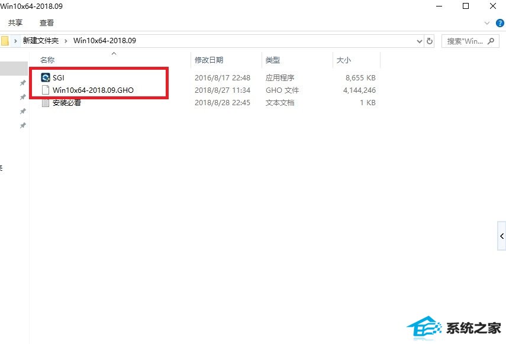Click the 8,655 KB size cell
Viewport: 506px width, 344px height.
click(x=360, y=77)
